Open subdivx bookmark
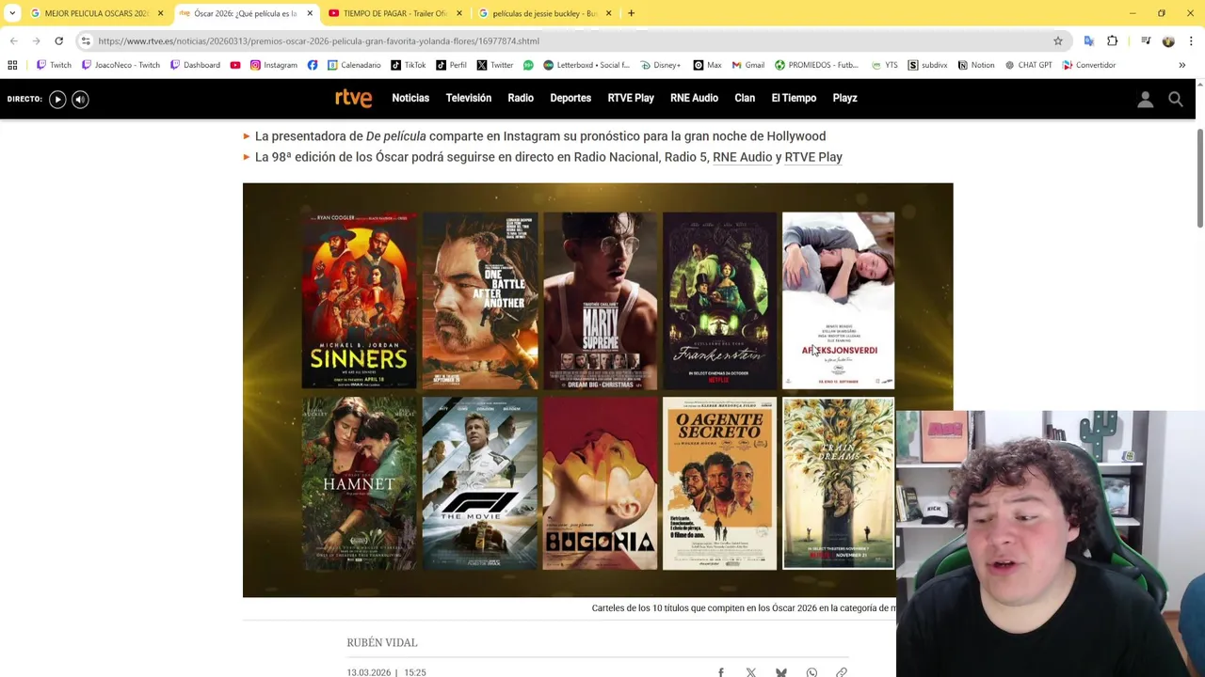The width and height of the screenshot is (1205, 677). [928, 65]
